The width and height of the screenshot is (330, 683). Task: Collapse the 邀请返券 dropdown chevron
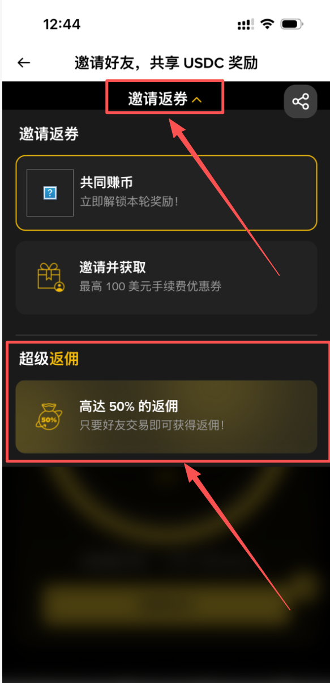click(x=196, y=100)
